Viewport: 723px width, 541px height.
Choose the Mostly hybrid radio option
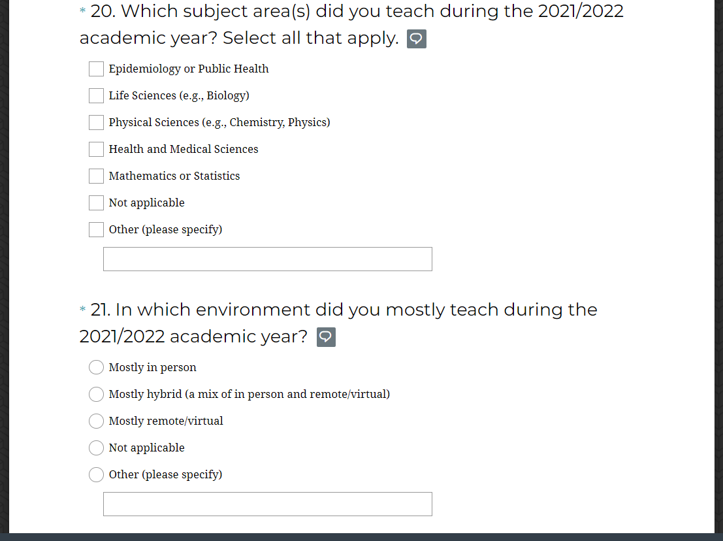97,394
